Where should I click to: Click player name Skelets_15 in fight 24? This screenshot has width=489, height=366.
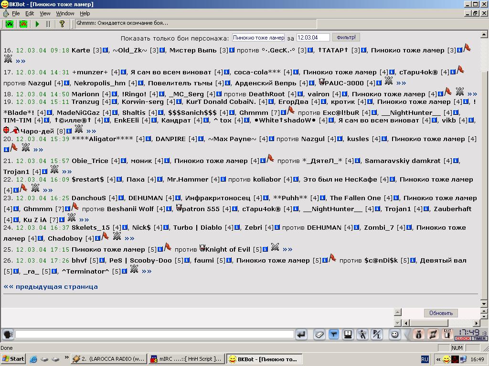tap(90, 227)
